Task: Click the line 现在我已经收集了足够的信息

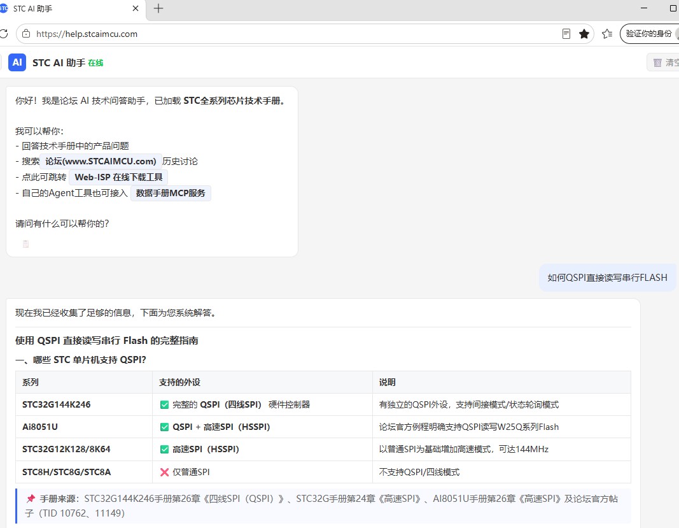Action: [116, 313]
